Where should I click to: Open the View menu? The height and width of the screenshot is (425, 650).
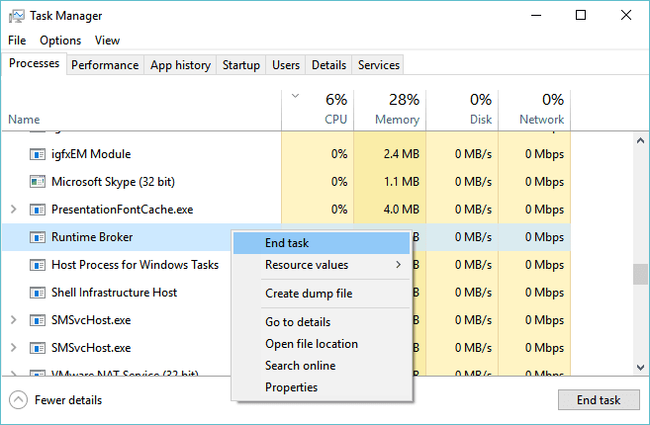coord(108,41)
